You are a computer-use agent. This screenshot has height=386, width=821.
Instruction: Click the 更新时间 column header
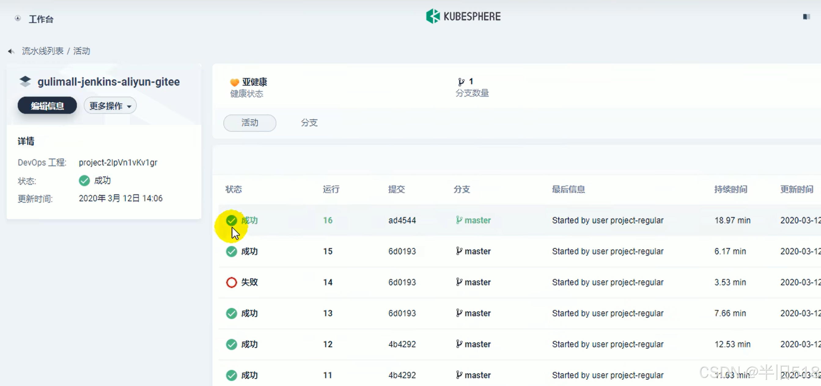pyautogui.click(x=797, y=189)
